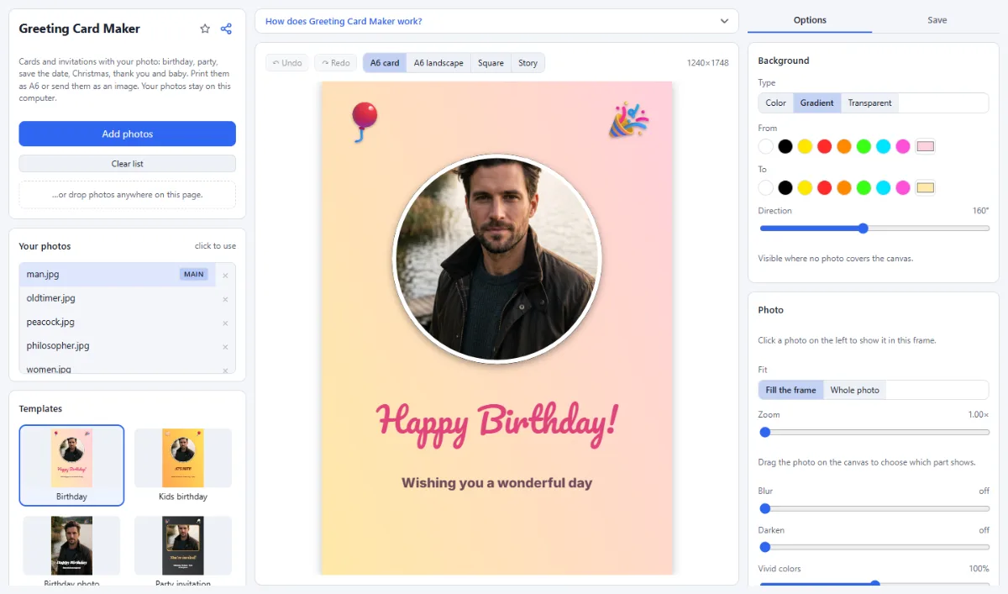This screenshot has width=1008, height=594.
Task: Pick cyan in the To color row
Action: (883, 187)
